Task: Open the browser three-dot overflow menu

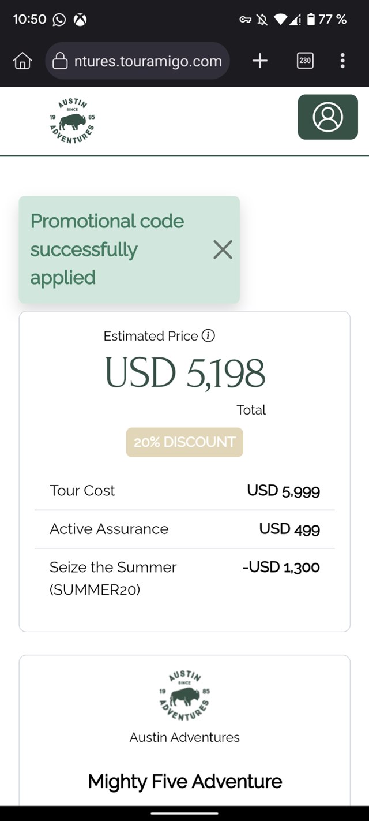Action: click(x=342, y=61)
